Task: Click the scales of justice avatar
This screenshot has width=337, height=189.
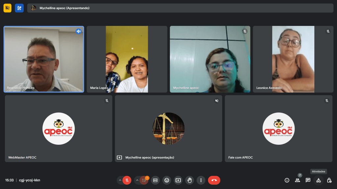Action: coord(168,129)
